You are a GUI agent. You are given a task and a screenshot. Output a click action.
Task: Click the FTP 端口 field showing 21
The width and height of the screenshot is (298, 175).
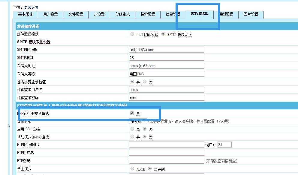(225, 144)
